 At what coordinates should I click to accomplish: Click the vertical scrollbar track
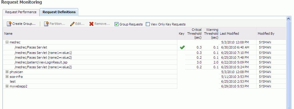pos(288,65)
